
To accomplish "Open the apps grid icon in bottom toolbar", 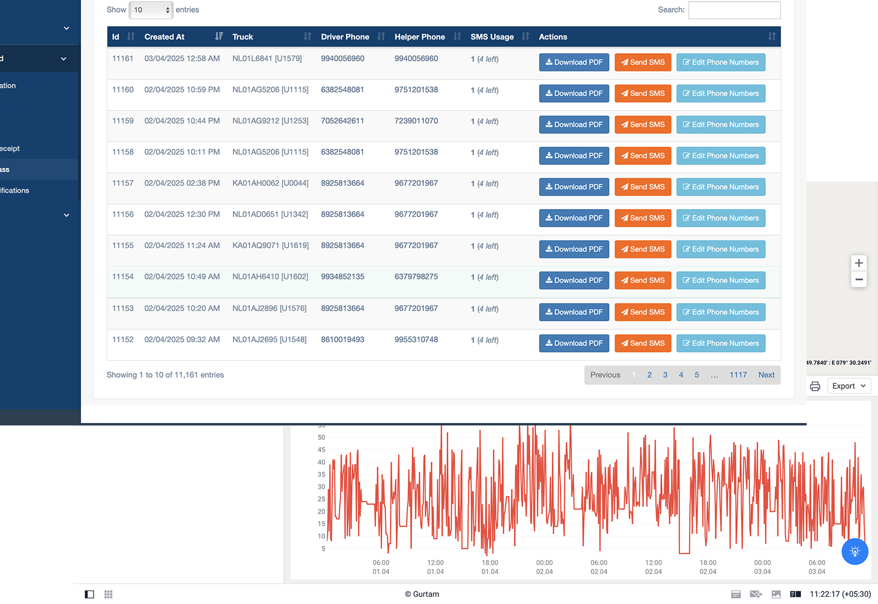I will (x=109, y=594).
